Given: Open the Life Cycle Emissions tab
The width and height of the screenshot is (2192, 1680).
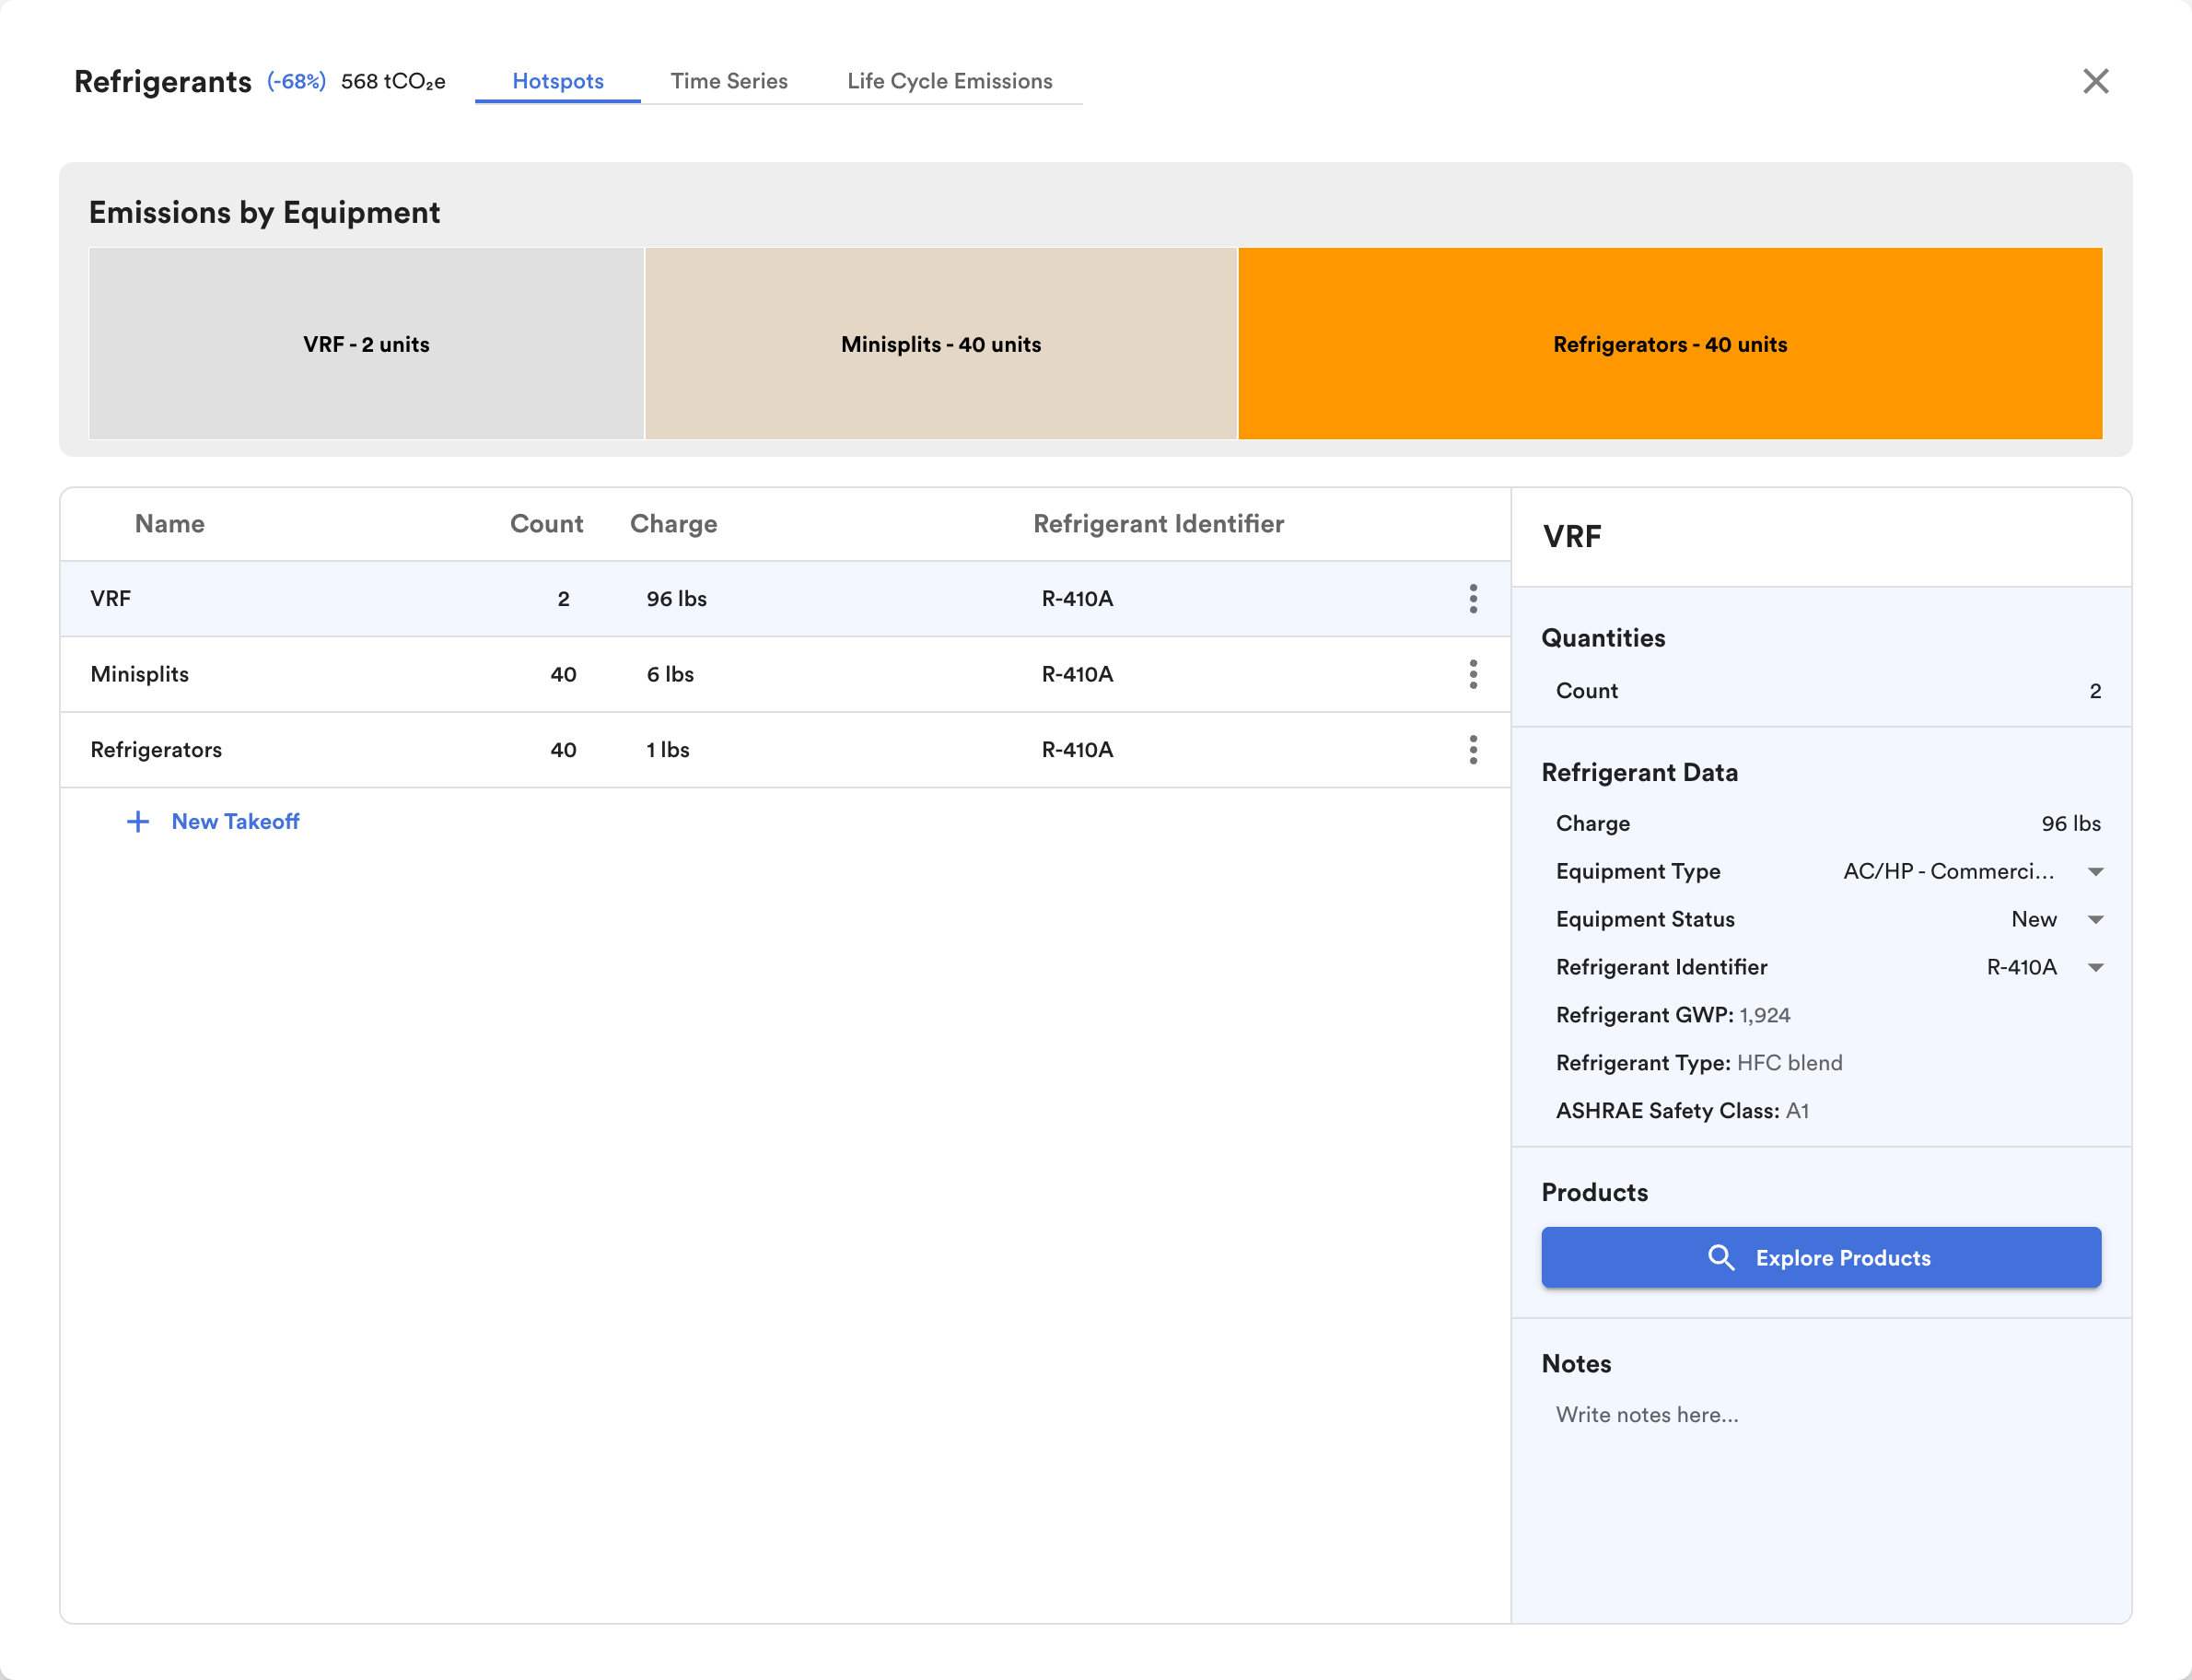Looking at the screenshot, I should pos(950,81).
